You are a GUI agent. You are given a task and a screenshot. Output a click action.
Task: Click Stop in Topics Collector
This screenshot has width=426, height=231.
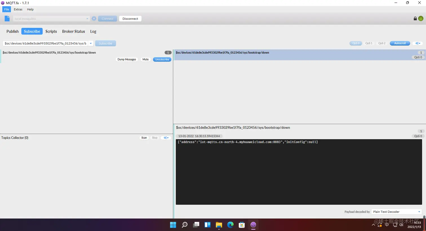pos(155,138)
